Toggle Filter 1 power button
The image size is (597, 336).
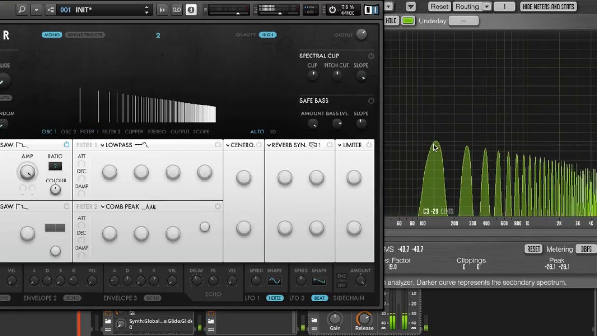tap(218, 145)
